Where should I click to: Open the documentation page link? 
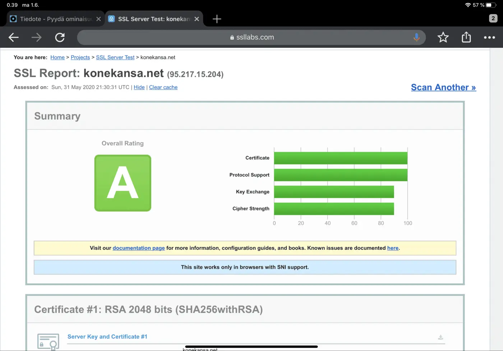pyautogui.click(x=139, y=248)
